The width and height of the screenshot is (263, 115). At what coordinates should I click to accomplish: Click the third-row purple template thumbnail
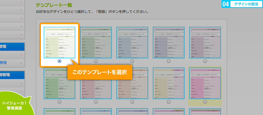point(132,112)
